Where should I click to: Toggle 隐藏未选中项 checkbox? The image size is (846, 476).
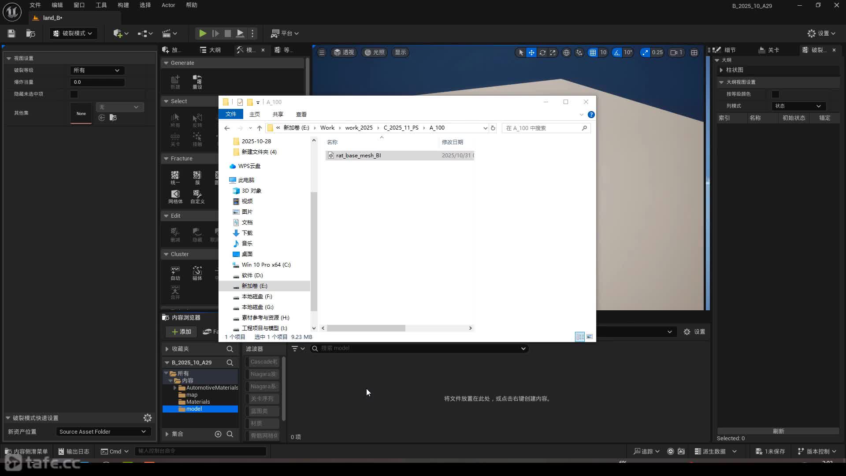[x=74, y=94]
